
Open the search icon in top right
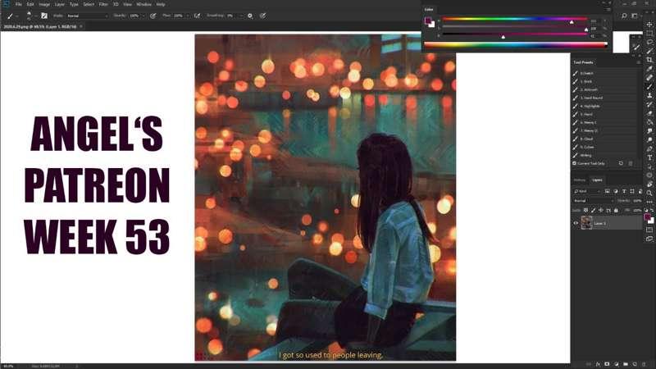624,16
